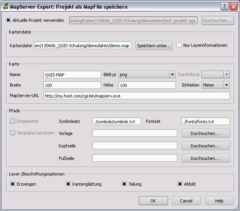Browse for Kopfzeile file
The height and width of the screenshot is (211, 240).
pos(205,146)
